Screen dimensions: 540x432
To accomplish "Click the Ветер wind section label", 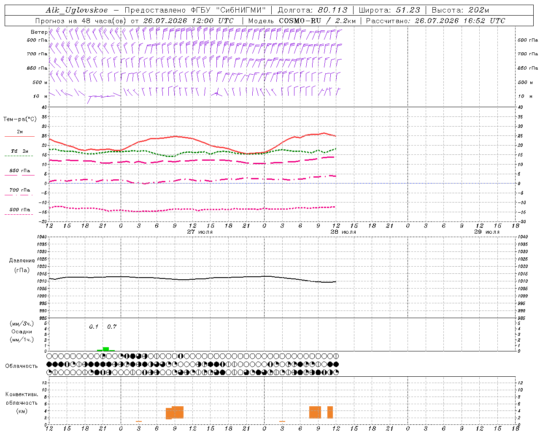I will point(39,32).
